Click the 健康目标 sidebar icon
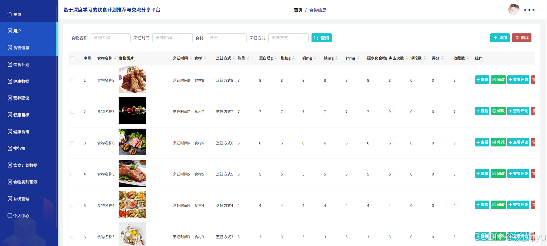This screenshot has height=246, width=547. click(x=10, y=115)
